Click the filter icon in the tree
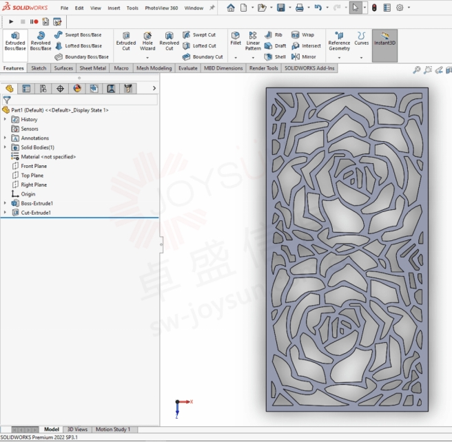Screen dimensions: 452x442 pyautogui.click(x=7, y=100)
